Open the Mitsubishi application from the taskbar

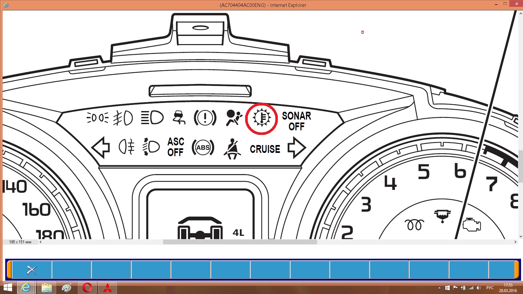pos(108,288)
